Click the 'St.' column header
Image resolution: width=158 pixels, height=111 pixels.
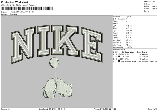pyautogui.click(x=123, y=52)
